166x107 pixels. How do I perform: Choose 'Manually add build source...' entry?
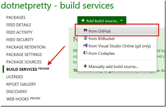click(x=117, y=66)
